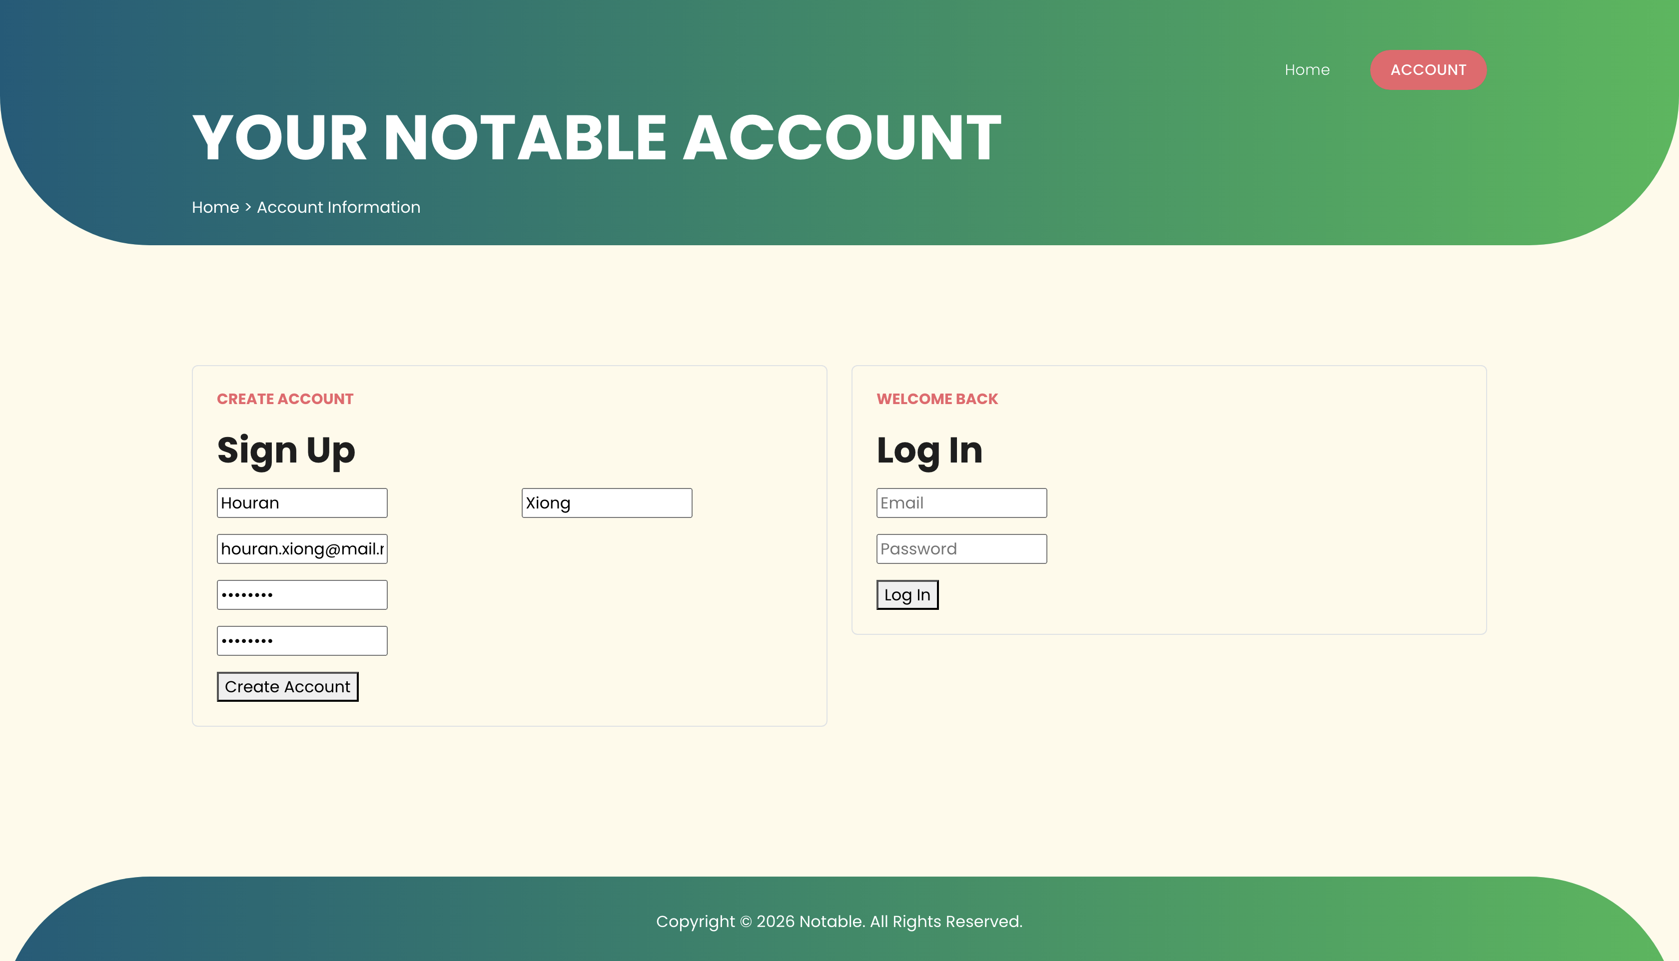The height and width of the screenshot is (961, 1679).
Task: Focus the Password field in Log In
Action: click(960, 549)
